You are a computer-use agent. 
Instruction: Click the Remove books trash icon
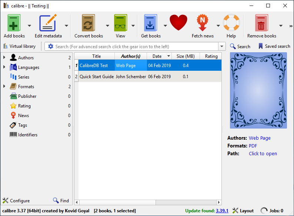[261, 23]
